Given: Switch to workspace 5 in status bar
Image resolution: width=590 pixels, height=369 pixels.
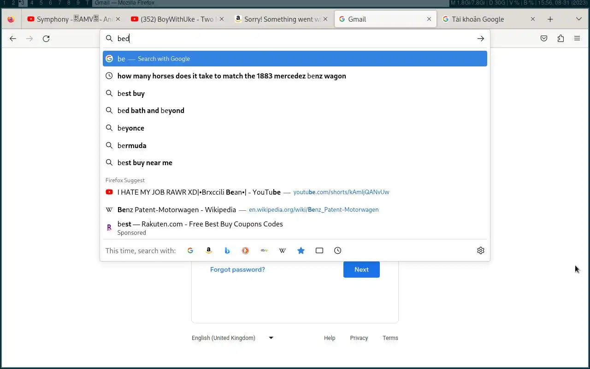Looking at the screenshot, I should 41,3.
